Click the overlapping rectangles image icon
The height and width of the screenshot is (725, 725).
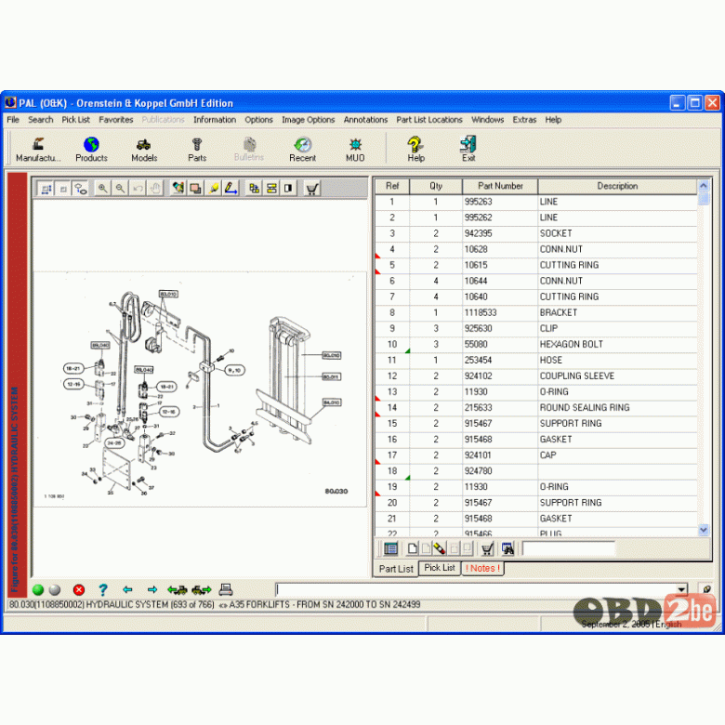pos(195,189)
